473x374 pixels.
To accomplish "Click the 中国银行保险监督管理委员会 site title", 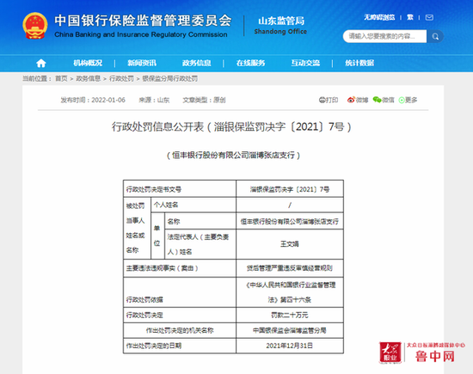I will point(143,21).
